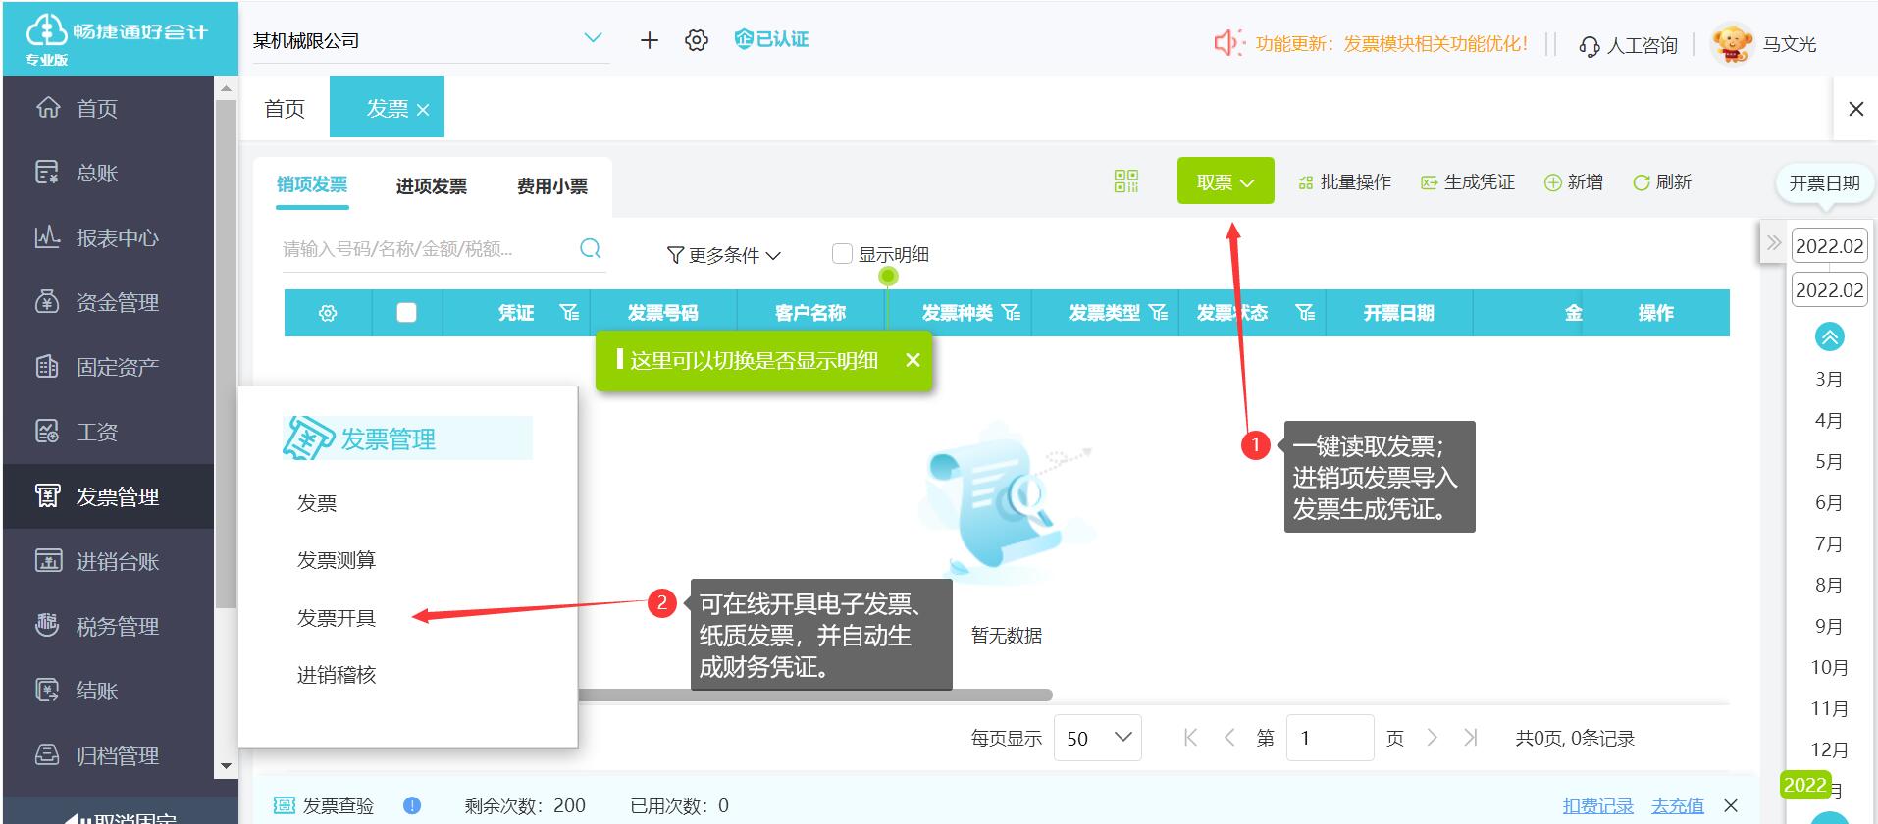Viewport: 1878px width, 824px height.
Task: Click the start date field 2022.02
Action: [1829, 245]
